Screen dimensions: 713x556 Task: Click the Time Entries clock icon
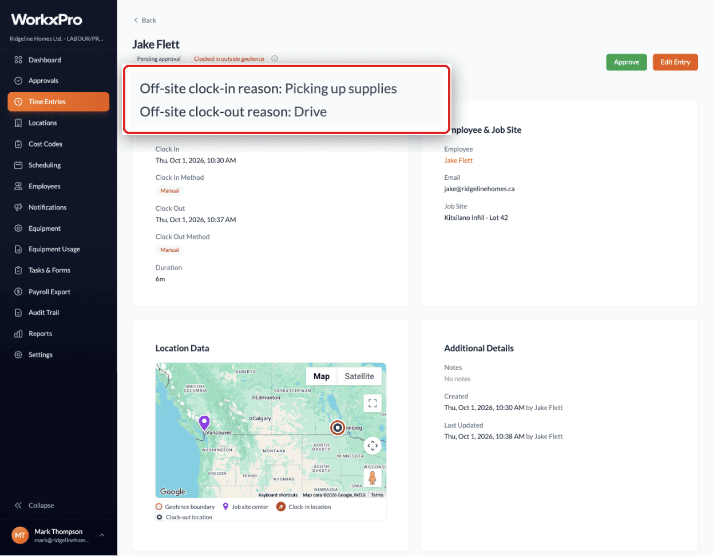click(18, 102)
